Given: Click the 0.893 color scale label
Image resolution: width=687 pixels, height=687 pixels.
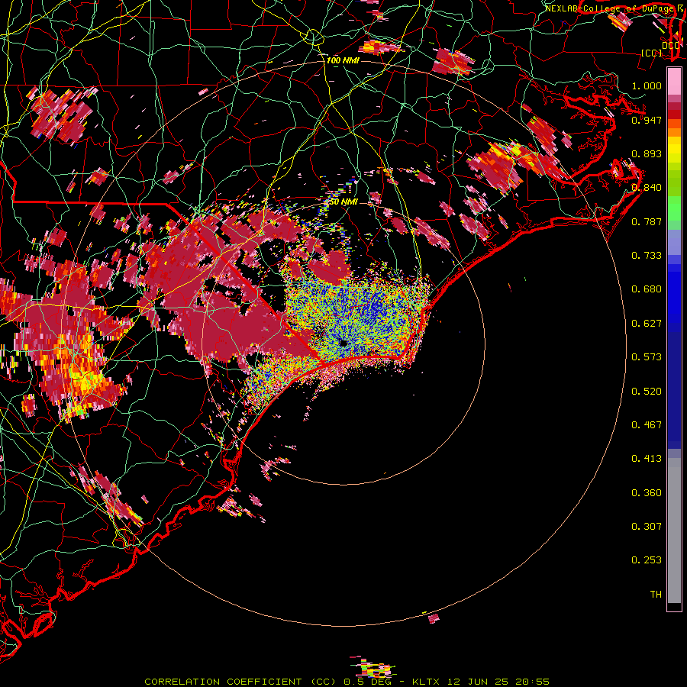Looking at the screenshot, I should [647, 153].
